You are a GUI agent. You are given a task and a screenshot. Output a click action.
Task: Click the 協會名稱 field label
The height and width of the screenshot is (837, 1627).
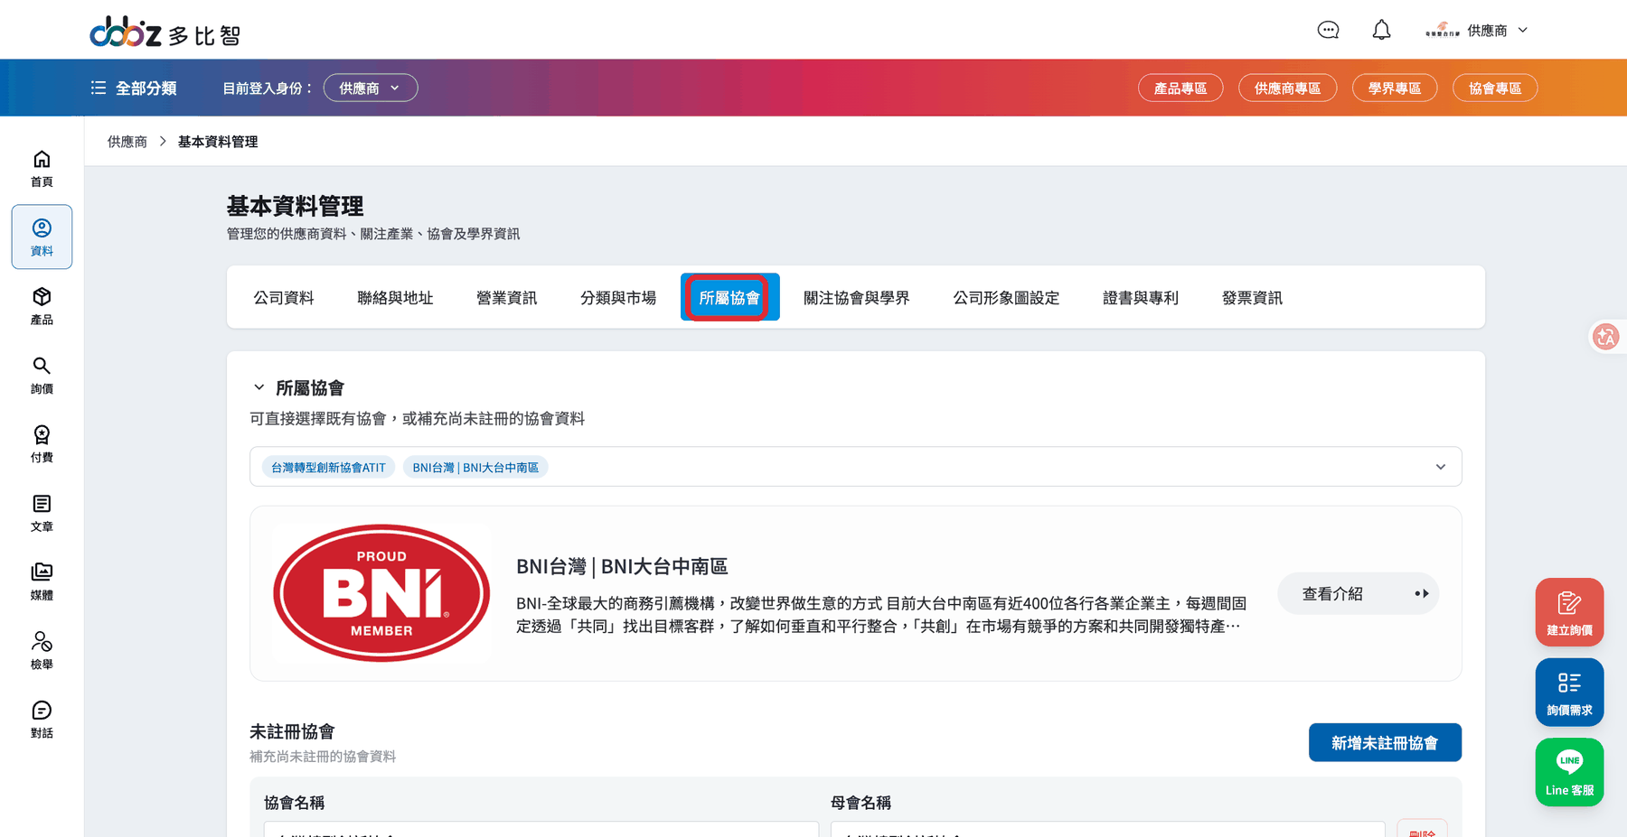(x=294, y=802)
